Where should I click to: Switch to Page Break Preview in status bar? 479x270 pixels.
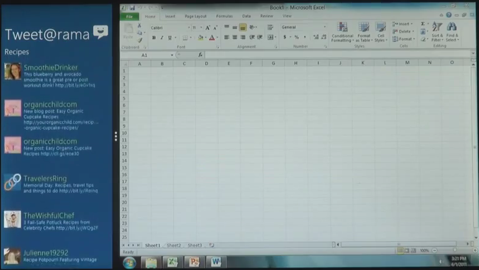[x=413, y=251]
